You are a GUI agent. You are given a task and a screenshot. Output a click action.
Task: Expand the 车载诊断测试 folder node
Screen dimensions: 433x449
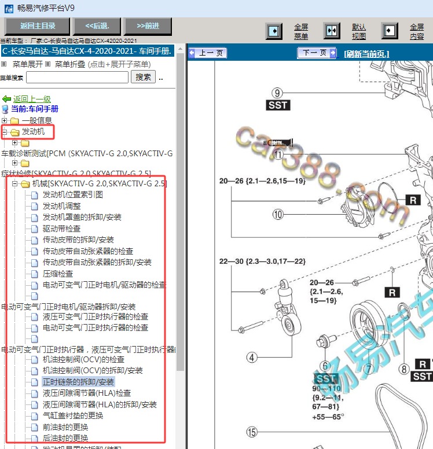14,142
